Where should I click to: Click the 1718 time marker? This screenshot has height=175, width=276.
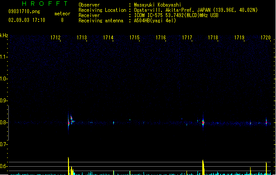(213, 38)
